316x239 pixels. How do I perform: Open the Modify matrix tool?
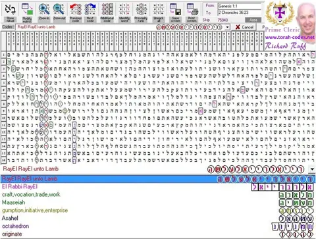[27, 13]
